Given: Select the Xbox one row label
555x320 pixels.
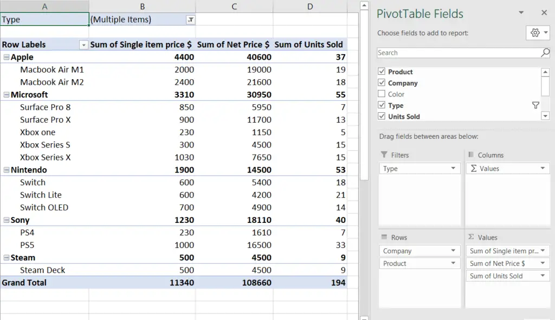Looking at the screenshot, I should click(x=37, y=132).
